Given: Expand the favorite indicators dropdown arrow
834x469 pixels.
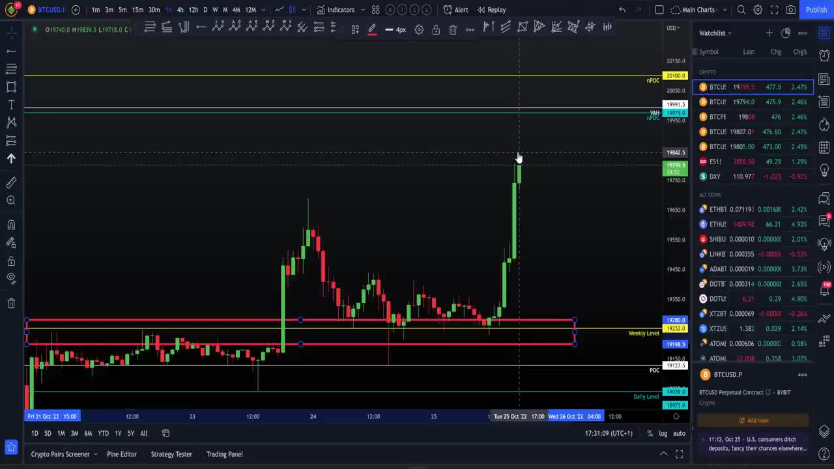Looking at the screenshot, I should tap(363, 10).
